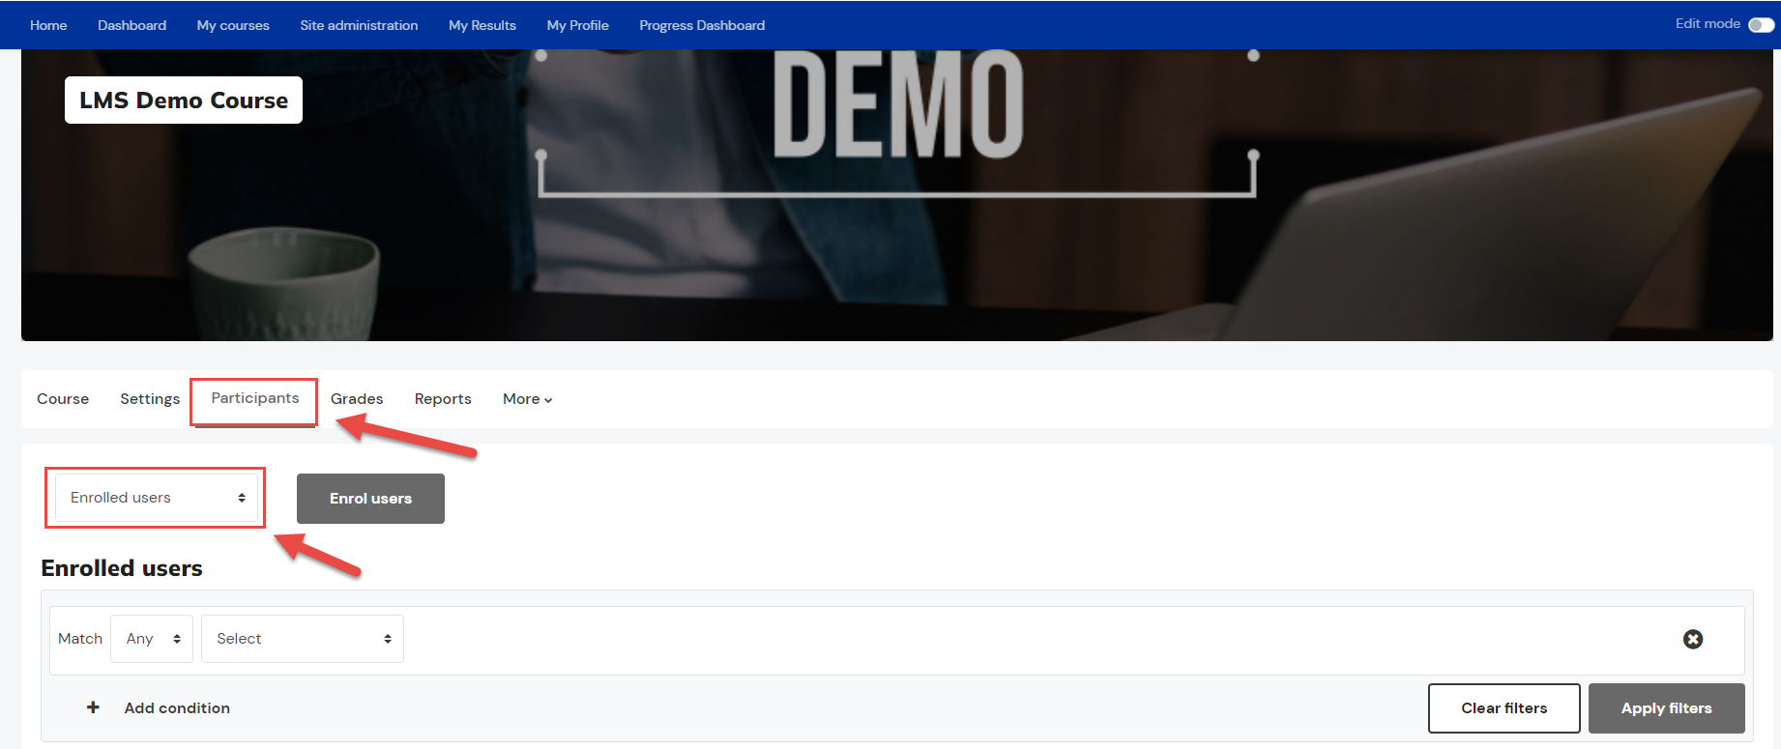
Task: Click the Enrolled users heading
Action: 122,568
